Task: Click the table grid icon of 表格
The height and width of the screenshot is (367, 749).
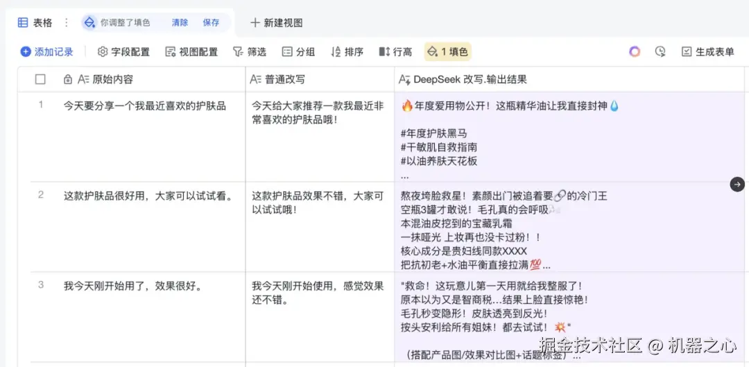Action: click(22, 22)
